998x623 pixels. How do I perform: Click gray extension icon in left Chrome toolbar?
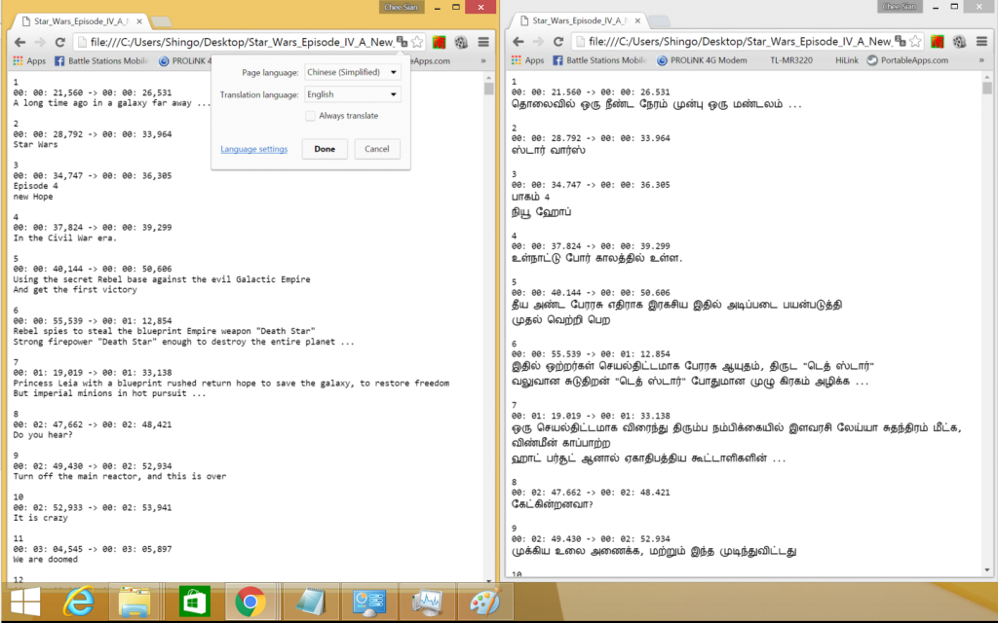click(461, 43)
